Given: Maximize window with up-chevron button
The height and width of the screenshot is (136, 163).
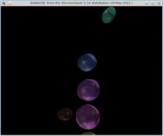Looking at the screenshot, I should pyautogui.click(x=153, y=3).
